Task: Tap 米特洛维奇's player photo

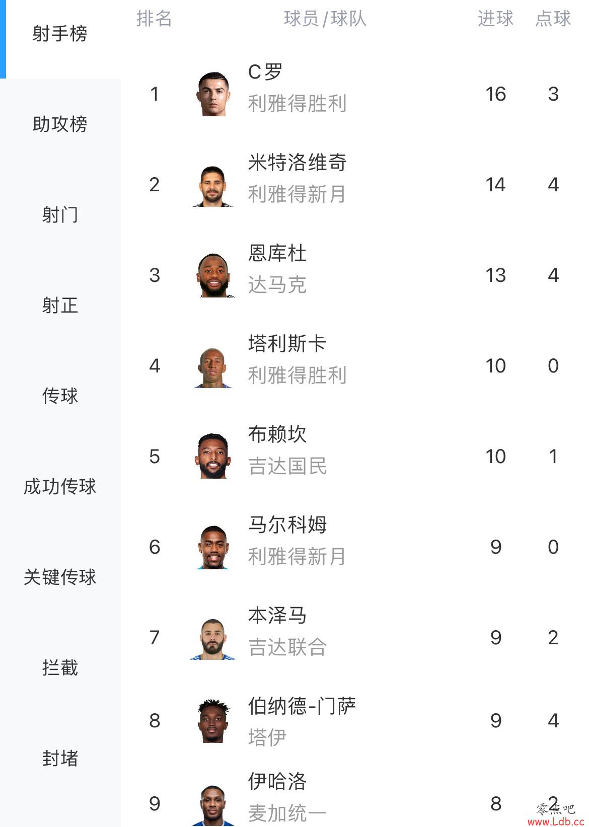Action: pyautogui.click(x=213, y=184)
